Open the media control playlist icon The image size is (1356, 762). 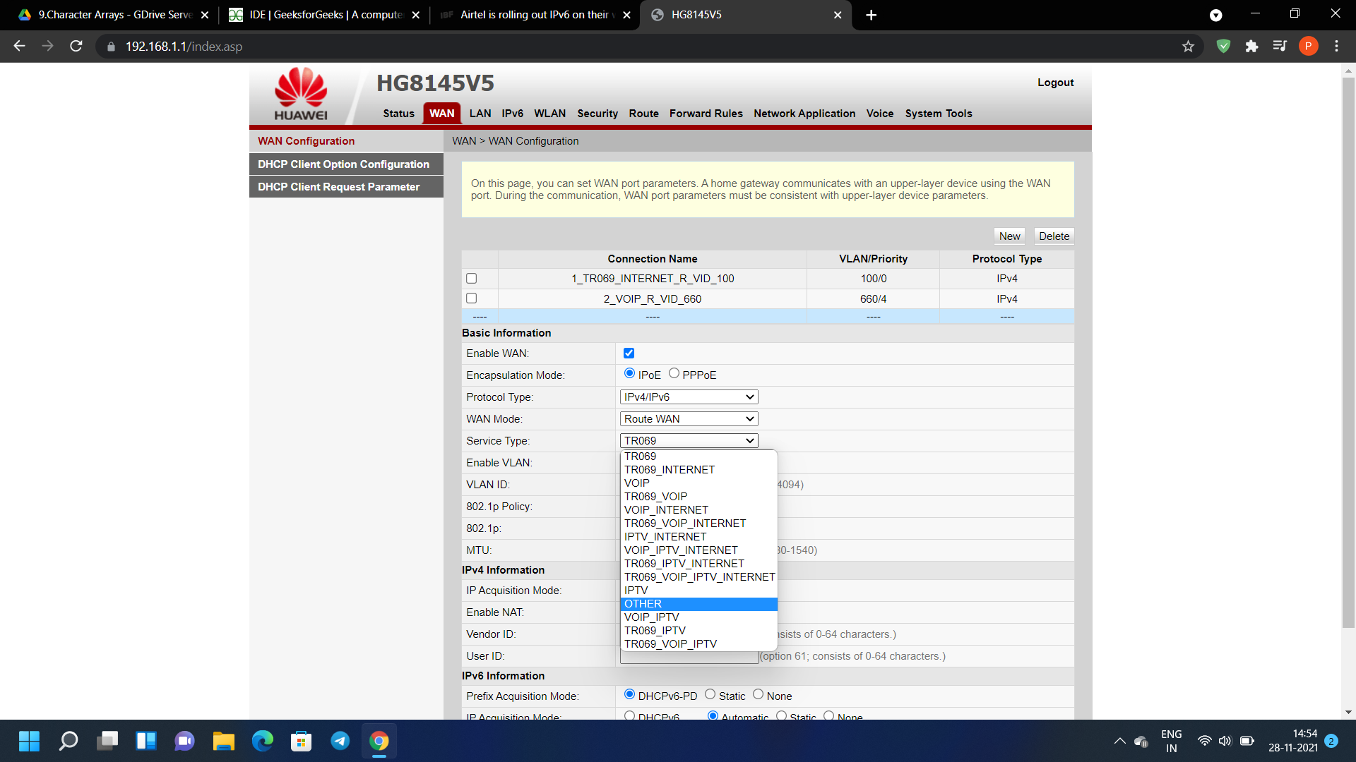pos(1280,46)
